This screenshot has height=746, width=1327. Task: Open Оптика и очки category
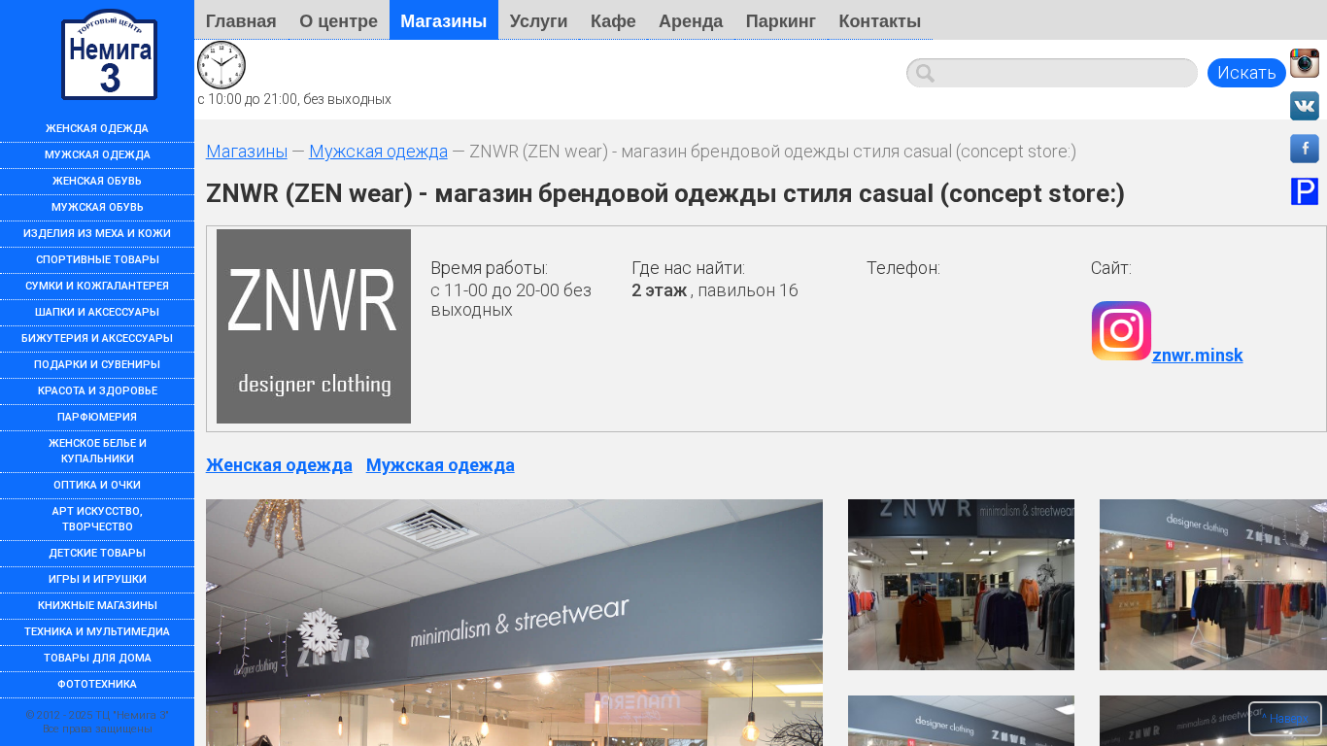tap(97, 486)
